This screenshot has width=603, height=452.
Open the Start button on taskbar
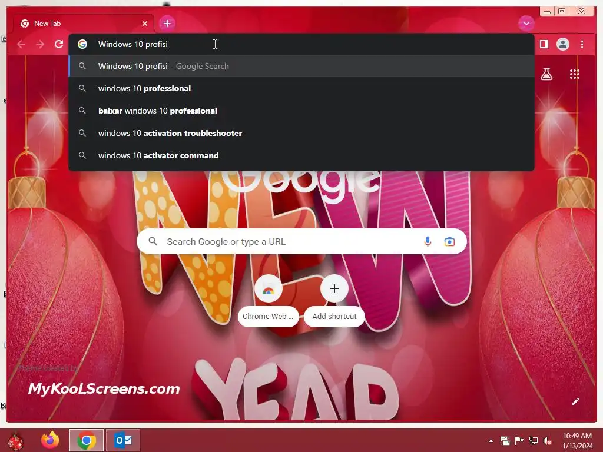[15, 441]
